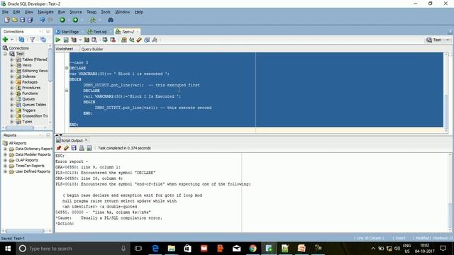The height and width of the screenshot is (255, 454).
Task: Select the Triggers tree item
Action: click(28, 110)
